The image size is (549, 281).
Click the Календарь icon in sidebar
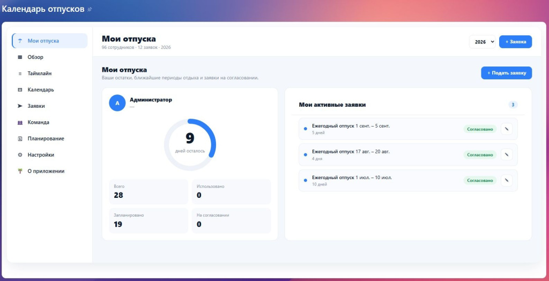coord(20,90)
